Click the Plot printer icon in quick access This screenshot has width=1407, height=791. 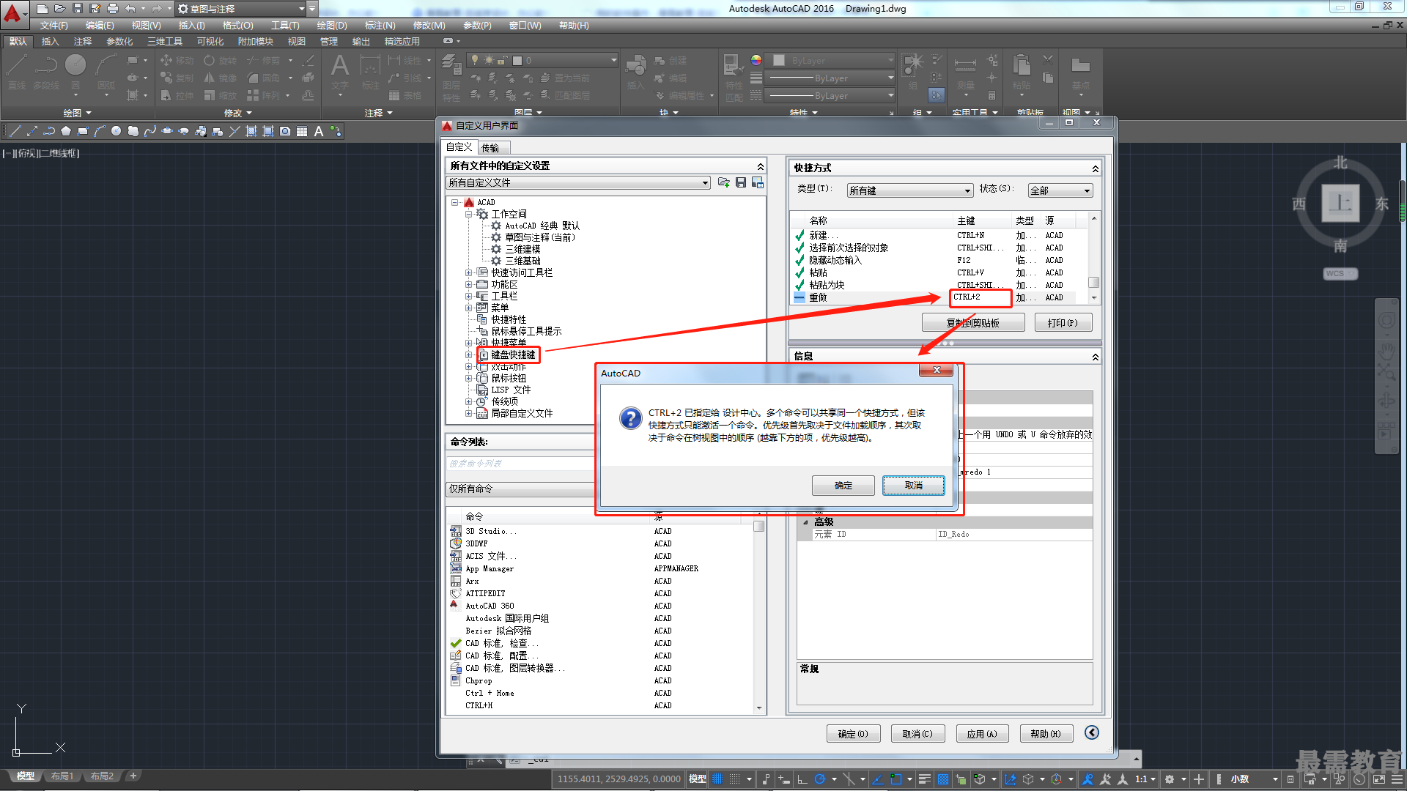[113, 8]
